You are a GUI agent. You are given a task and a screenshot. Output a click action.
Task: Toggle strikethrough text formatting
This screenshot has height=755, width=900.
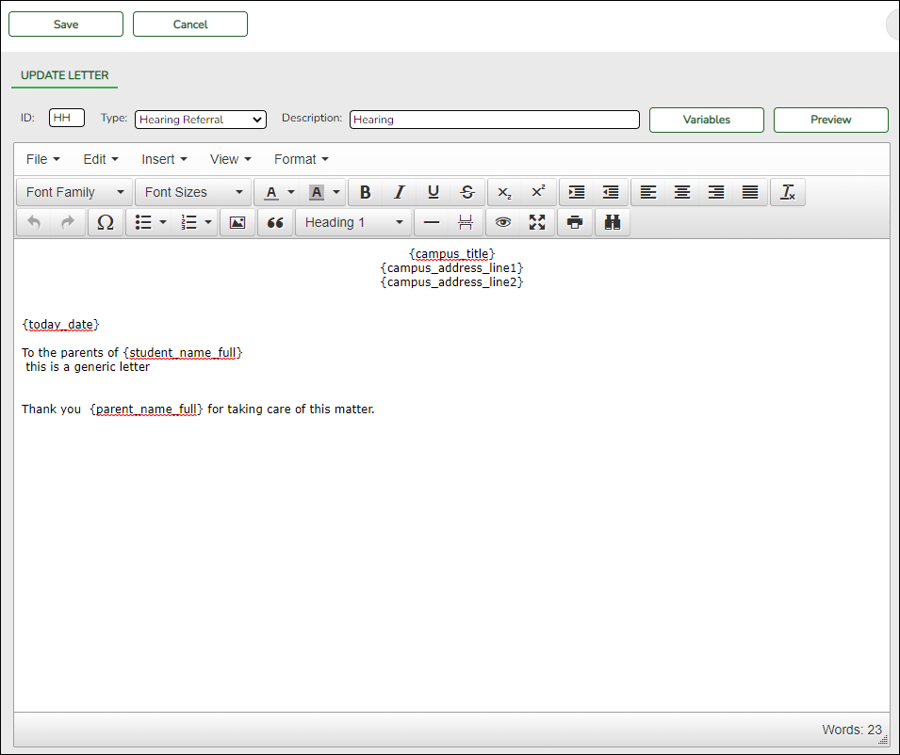(x=467, y=192)
